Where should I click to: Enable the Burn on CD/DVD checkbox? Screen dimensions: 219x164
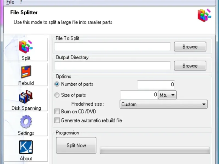[x=57, y=112]
